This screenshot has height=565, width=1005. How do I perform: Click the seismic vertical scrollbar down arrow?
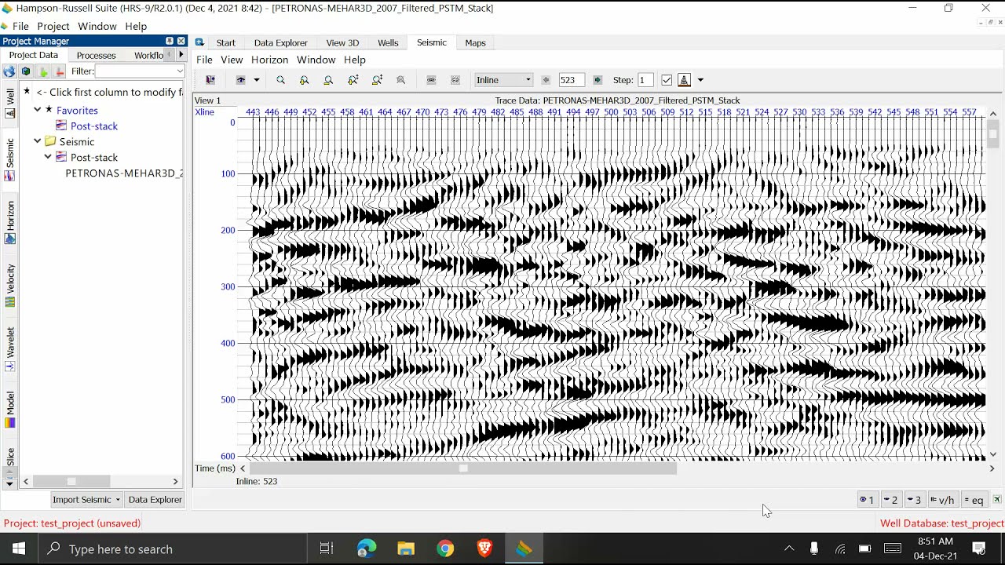pos(993,454)
